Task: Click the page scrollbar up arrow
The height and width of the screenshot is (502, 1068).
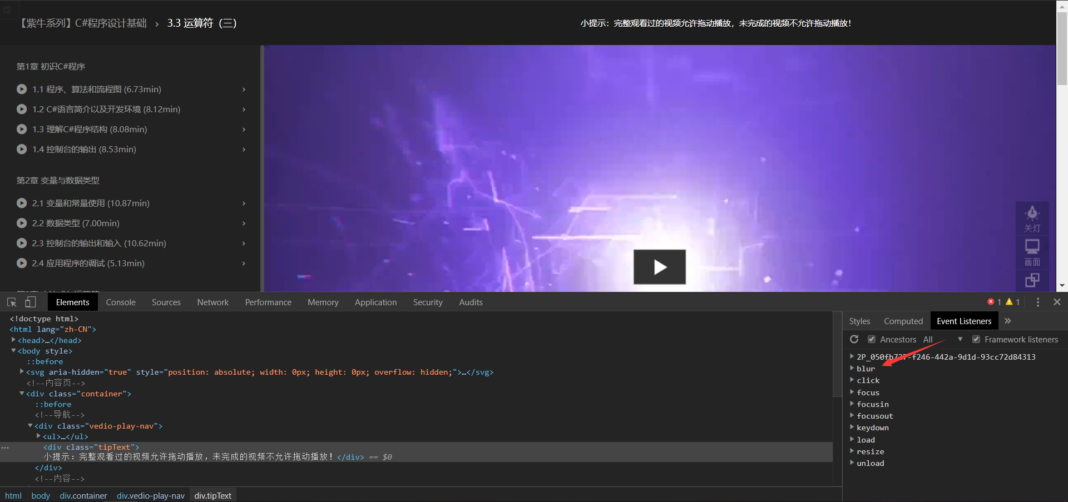Action: click(1062, 6)
